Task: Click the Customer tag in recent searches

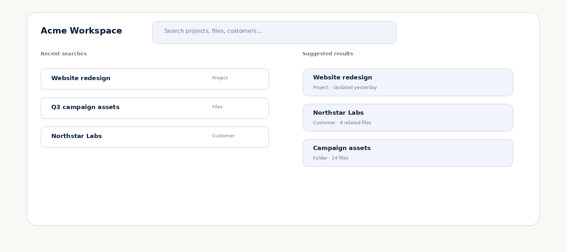Action: pyautogui.click(x=223, y=136)
